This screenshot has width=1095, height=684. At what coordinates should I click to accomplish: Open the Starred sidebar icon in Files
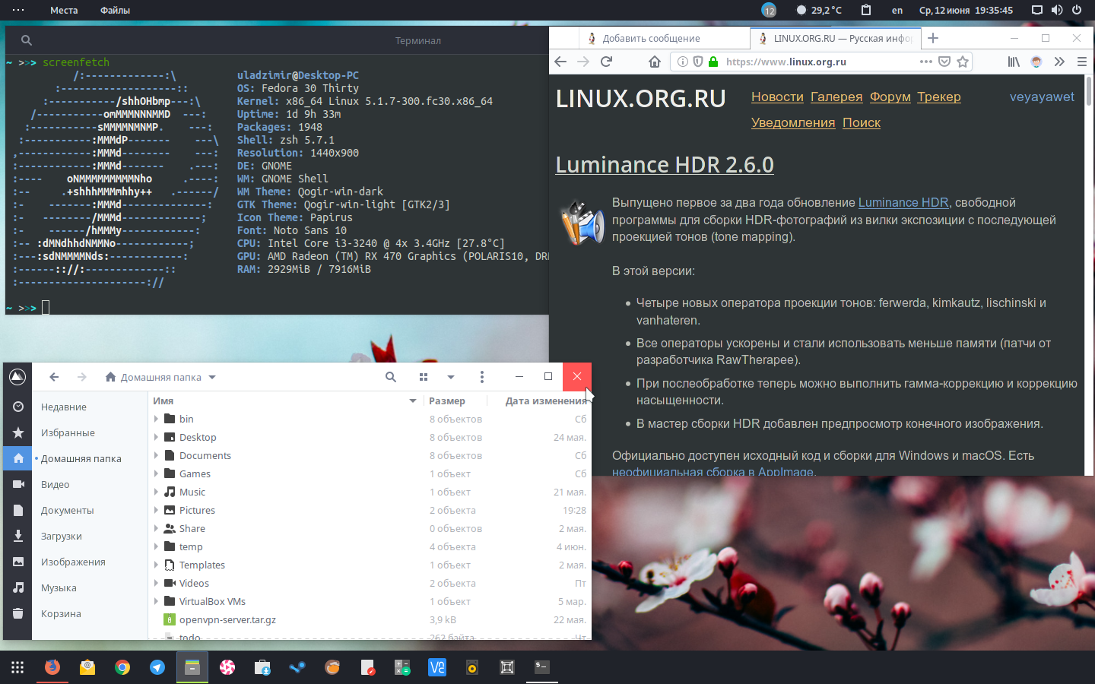[18, 432]
